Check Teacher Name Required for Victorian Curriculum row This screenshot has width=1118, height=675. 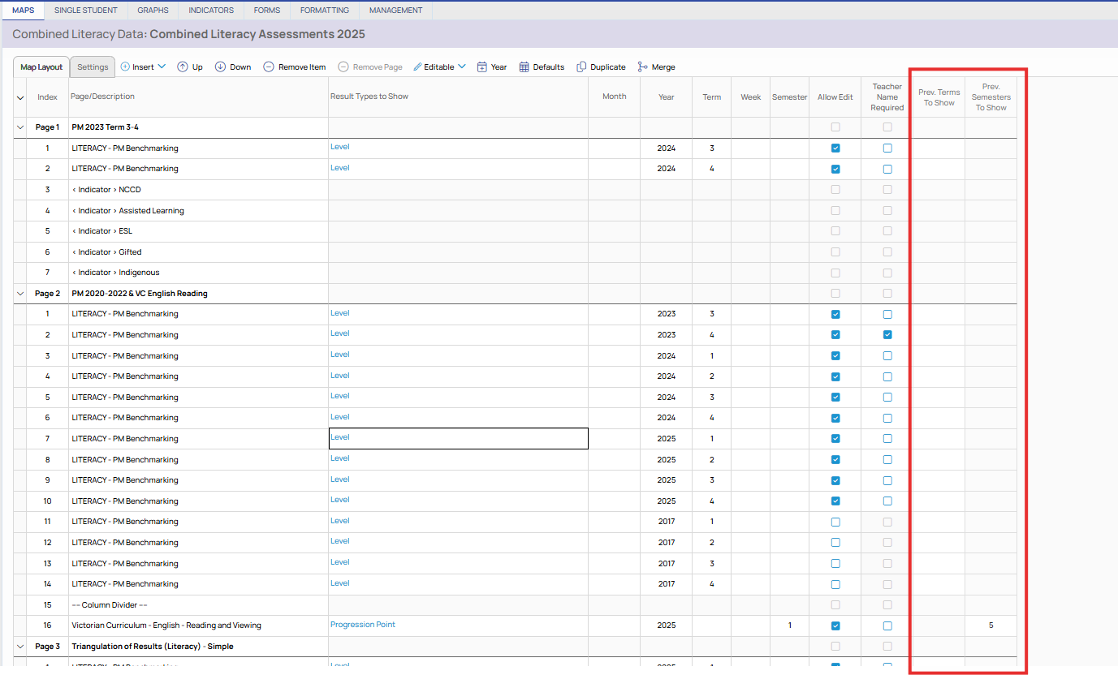(887, 626)
